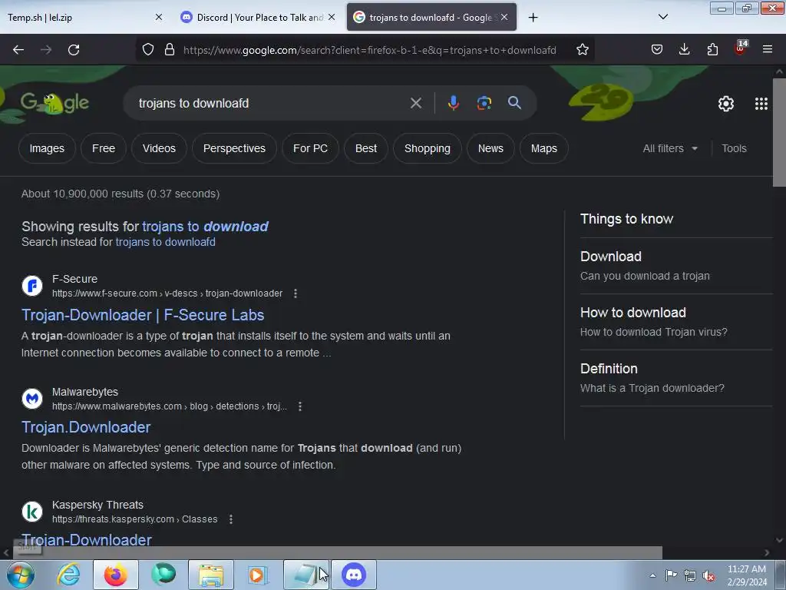Image resolution: width=786 pixels, height=590 pixels.
Task: Reload the current Google page
Action: click(x=74, y=50)
